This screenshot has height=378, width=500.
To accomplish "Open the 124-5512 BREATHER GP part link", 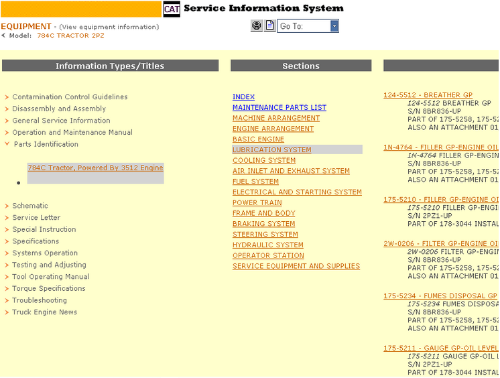I will coord(428,95).
